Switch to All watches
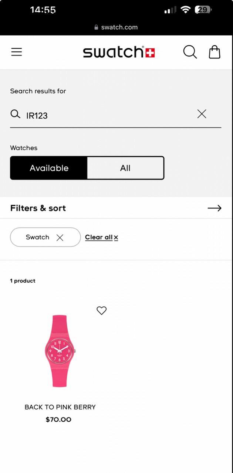Screen dimensions: 233x473 tap(125, 168)
